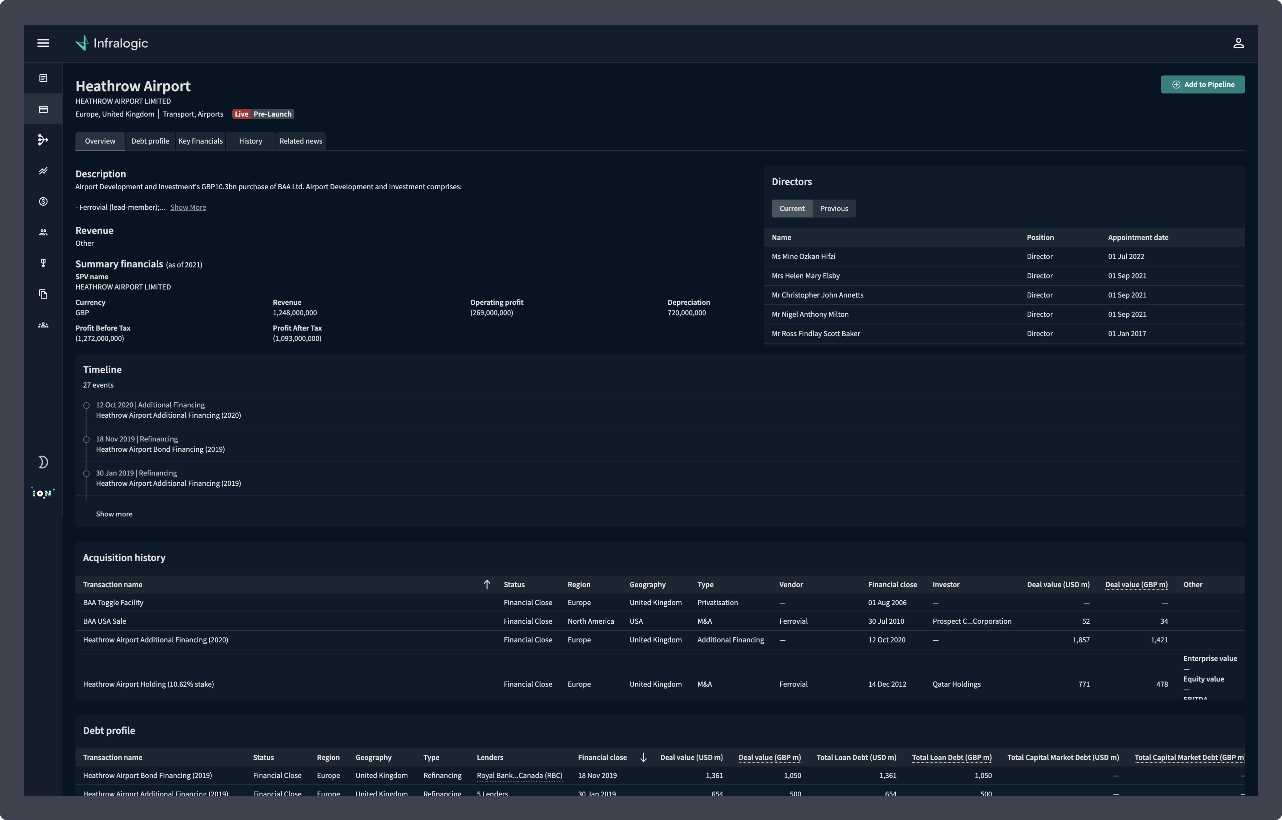1282x820 pixels.
Task: Switch to the Debt profile tab
Action: [150, 141]
